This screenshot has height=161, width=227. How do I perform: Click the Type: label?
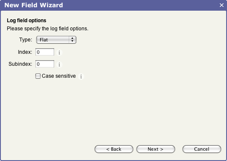point(26,40)
